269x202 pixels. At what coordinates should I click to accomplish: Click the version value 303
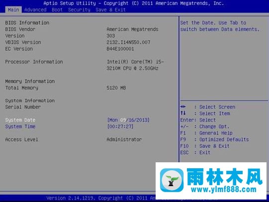pos(111,36)
